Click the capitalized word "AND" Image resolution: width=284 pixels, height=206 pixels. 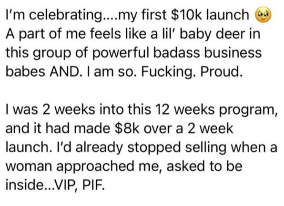[x=64, y=72]
